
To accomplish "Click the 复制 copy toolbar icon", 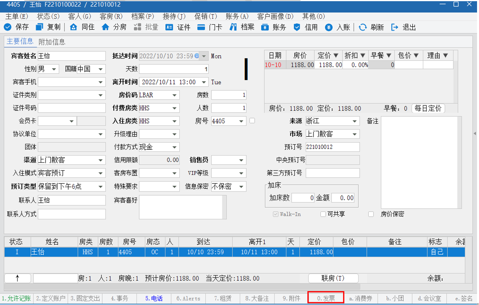I will (39, 27).
